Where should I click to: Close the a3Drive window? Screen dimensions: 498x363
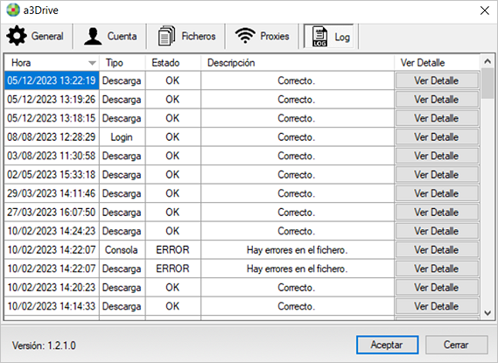(x=485, y=10)
